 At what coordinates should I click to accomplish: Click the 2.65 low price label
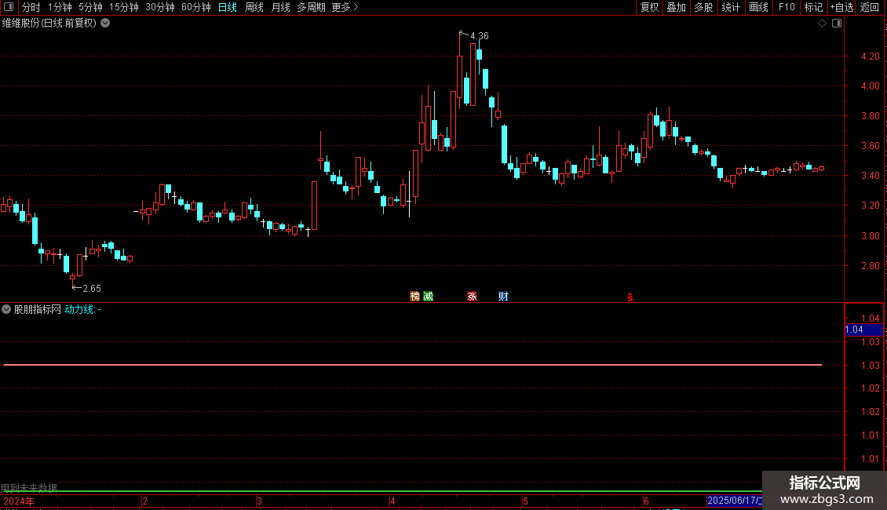tap(92, 289)
